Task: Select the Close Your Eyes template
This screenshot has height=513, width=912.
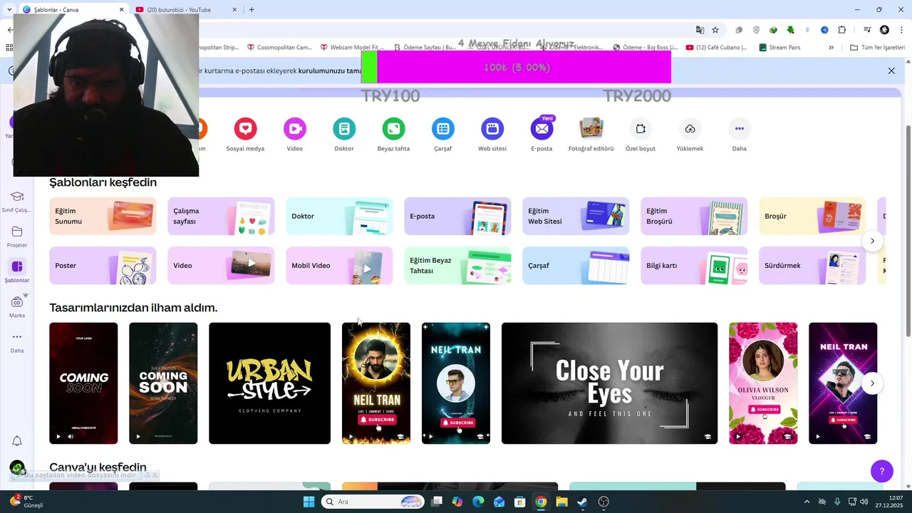Action: pos(609,383)
